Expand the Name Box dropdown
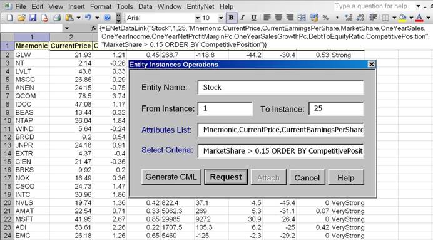This screenshot has height=240, width=433. point(67,28)
